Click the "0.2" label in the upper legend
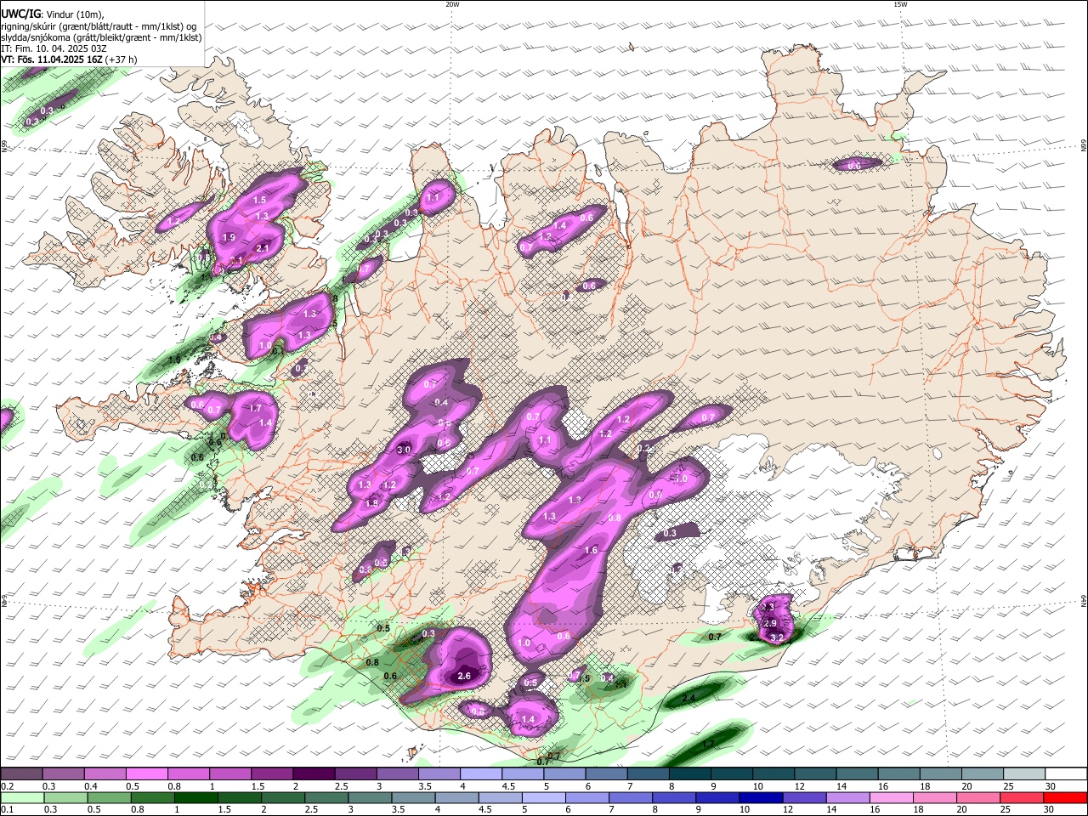Viewport: 1088px width, 816px height. 7,786
